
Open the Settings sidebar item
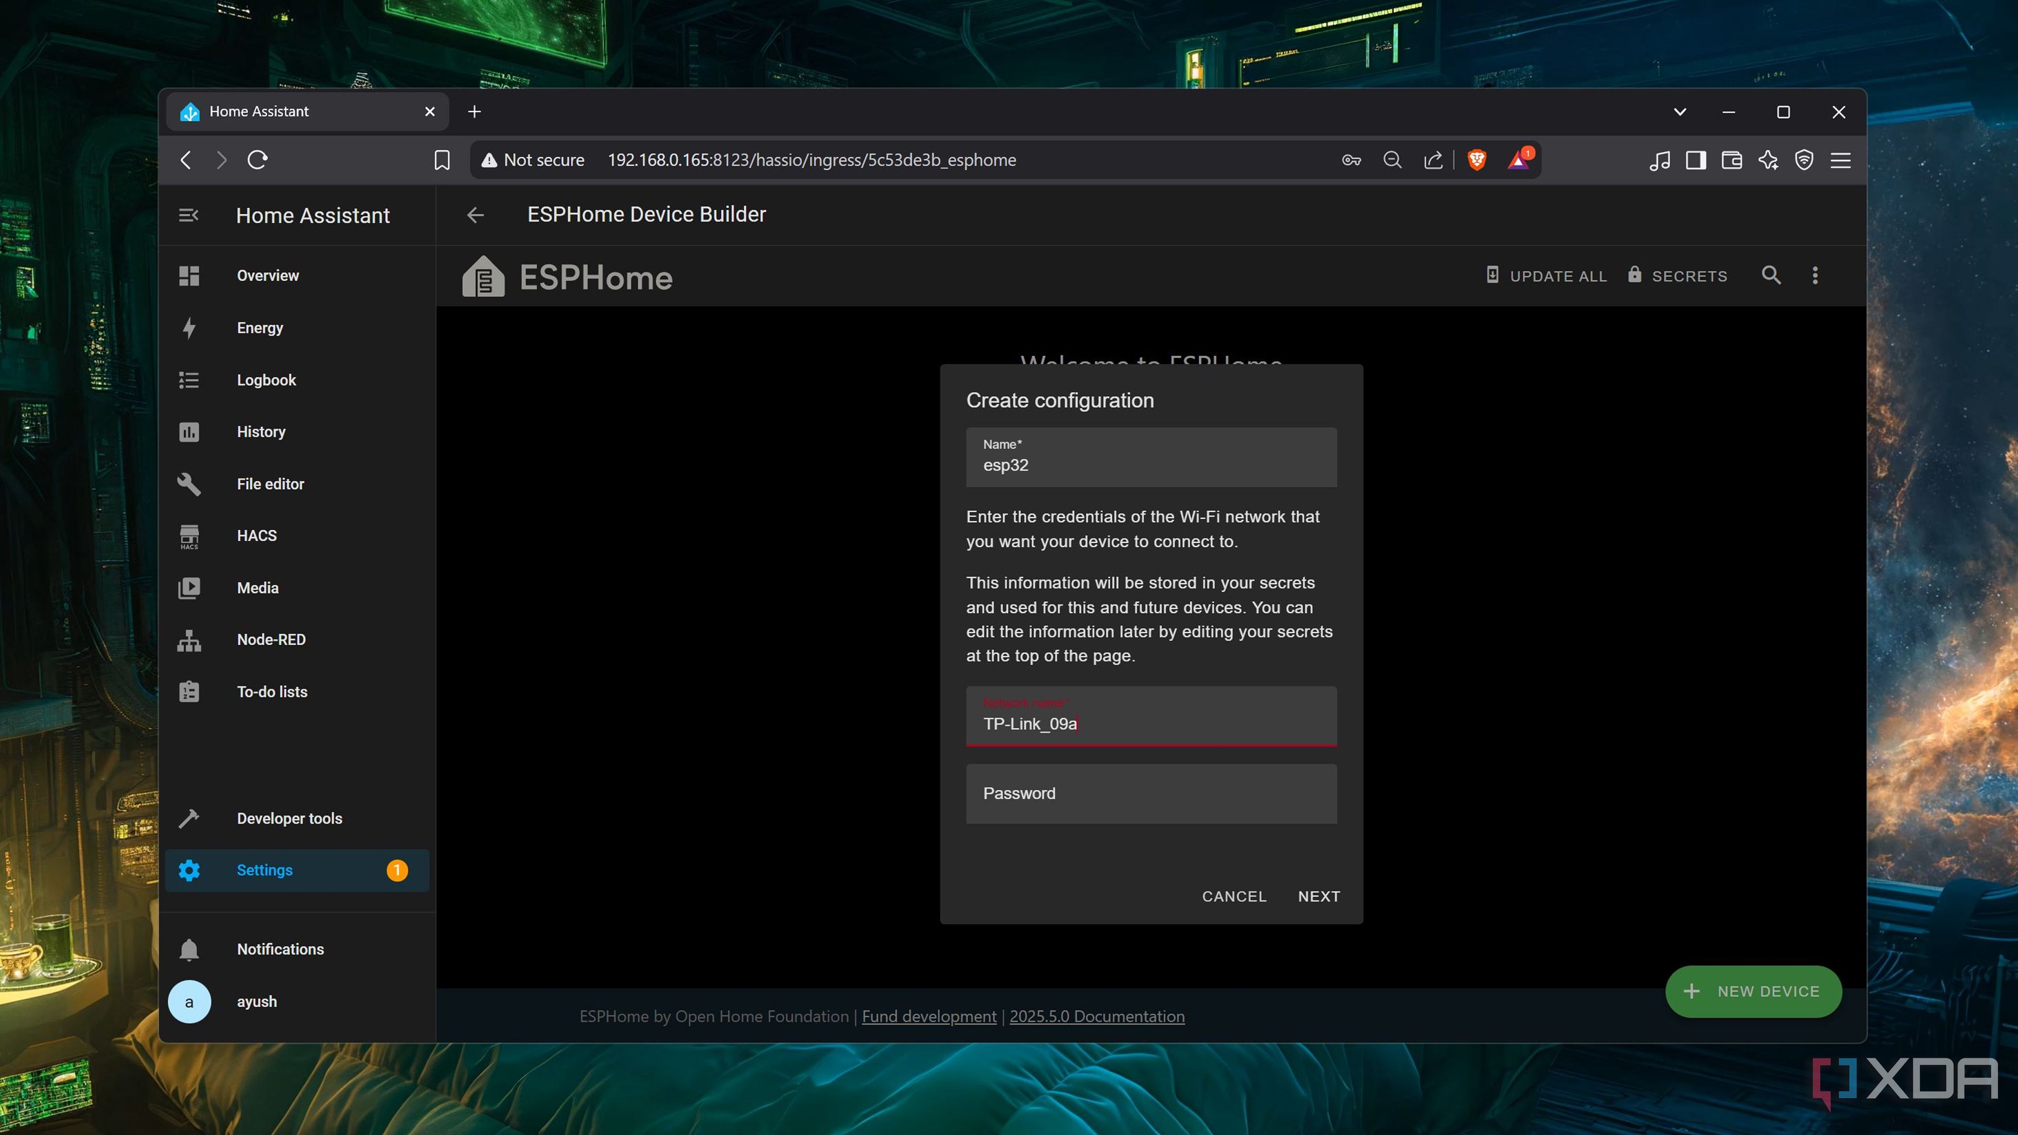click(265, 870)
